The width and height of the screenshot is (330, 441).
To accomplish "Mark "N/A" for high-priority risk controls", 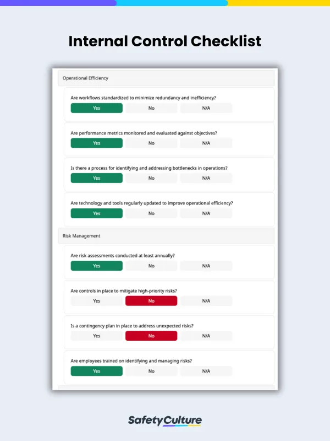I will [206, 300].
